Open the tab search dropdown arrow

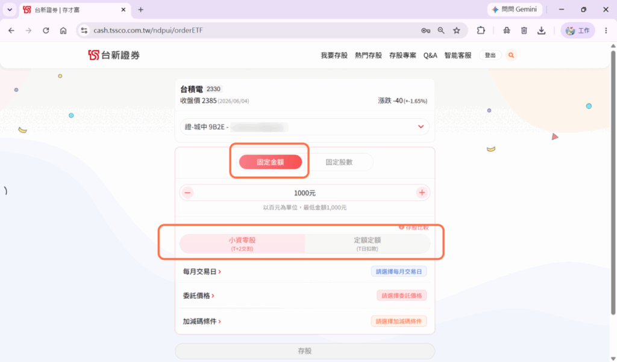(x=10, y=10)
